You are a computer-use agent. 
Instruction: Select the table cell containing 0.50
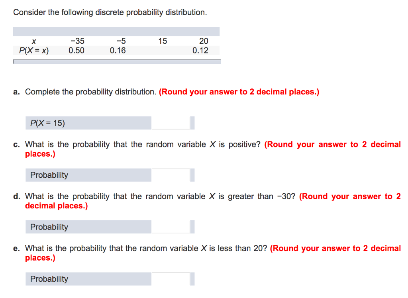click(76, 50)
